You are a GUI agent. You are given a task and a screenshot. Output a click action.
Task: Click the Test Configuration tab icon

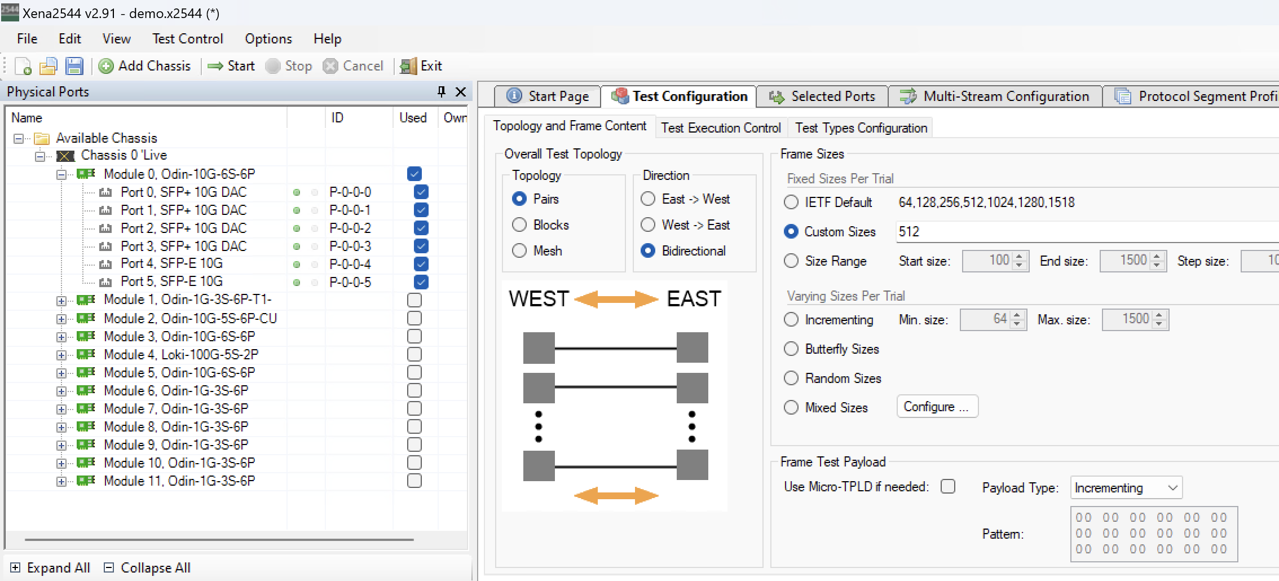(x=620, y=96)
